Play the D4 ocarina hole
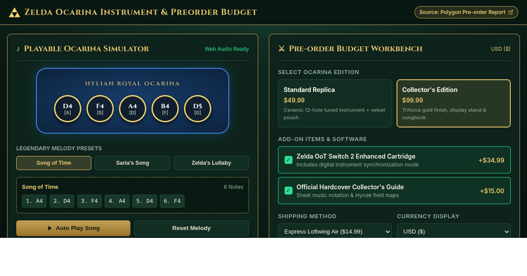The height and width of the screenshot is (276, 527). pyautogui.click(x=68, y=109)
